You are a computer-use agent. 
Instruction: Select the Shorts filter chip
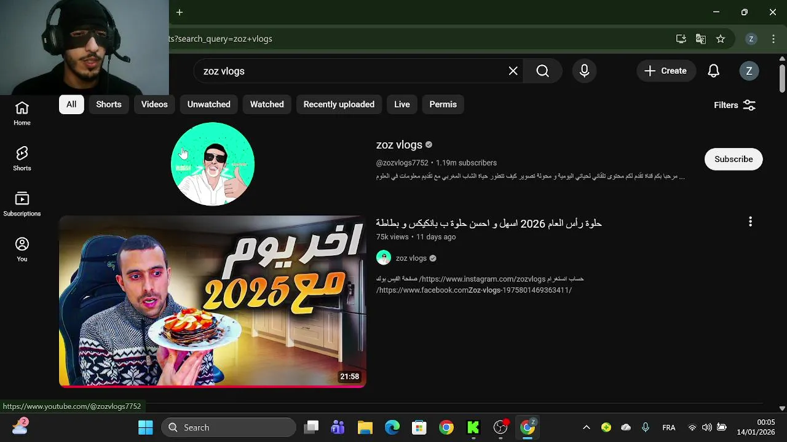(x=109, y=104)
